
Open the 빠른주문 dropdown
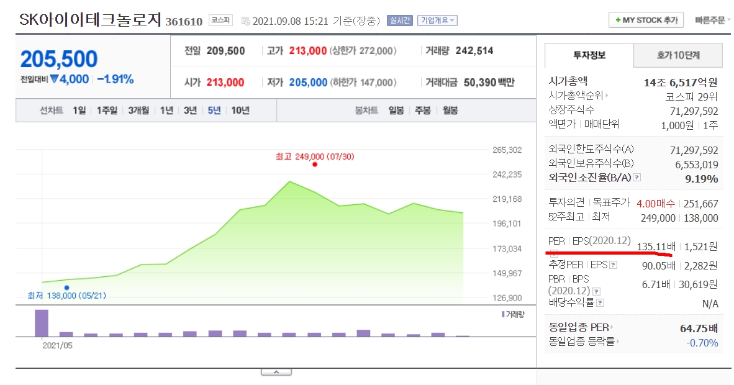click(x=712, y=20)
